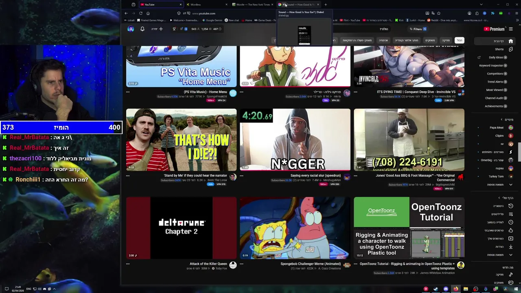Reload the page in the browser
The height and width of the screenshot is (293, 521).
(141, 13)
